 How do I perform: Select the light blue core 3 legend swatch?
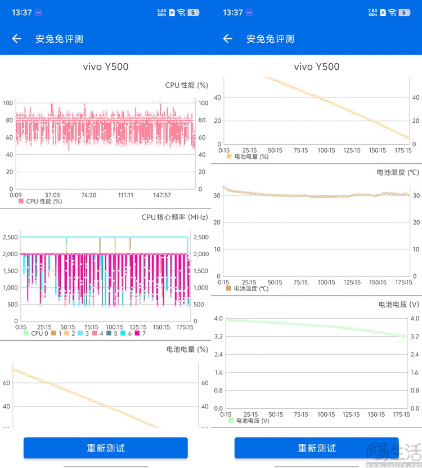[x=80, y=333]
